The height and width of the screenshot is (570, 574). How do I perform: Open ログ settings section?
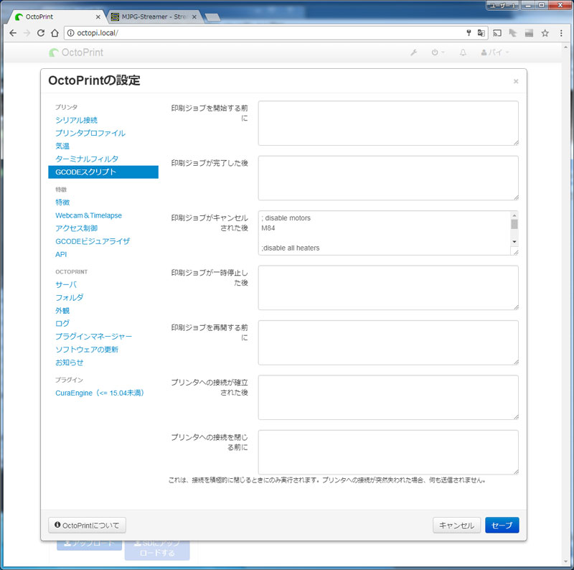(62, 324)
